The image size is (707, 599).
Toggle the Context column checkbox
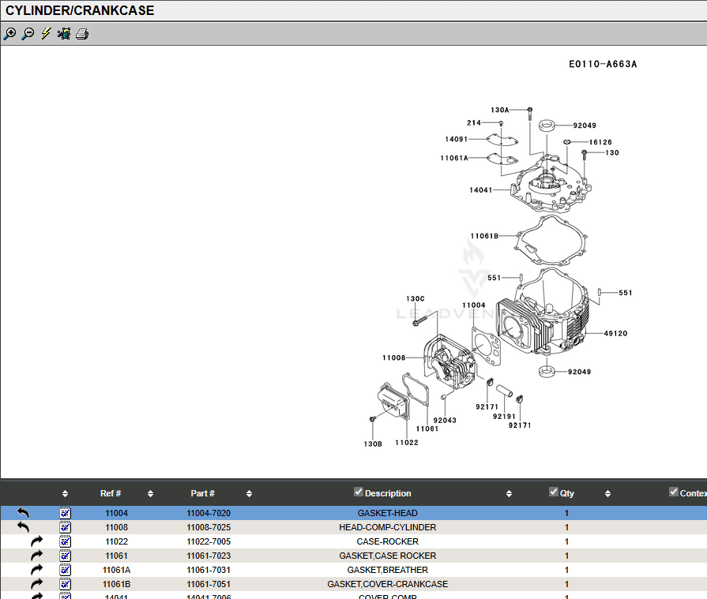pyautogui.click(x=674, y=492)
